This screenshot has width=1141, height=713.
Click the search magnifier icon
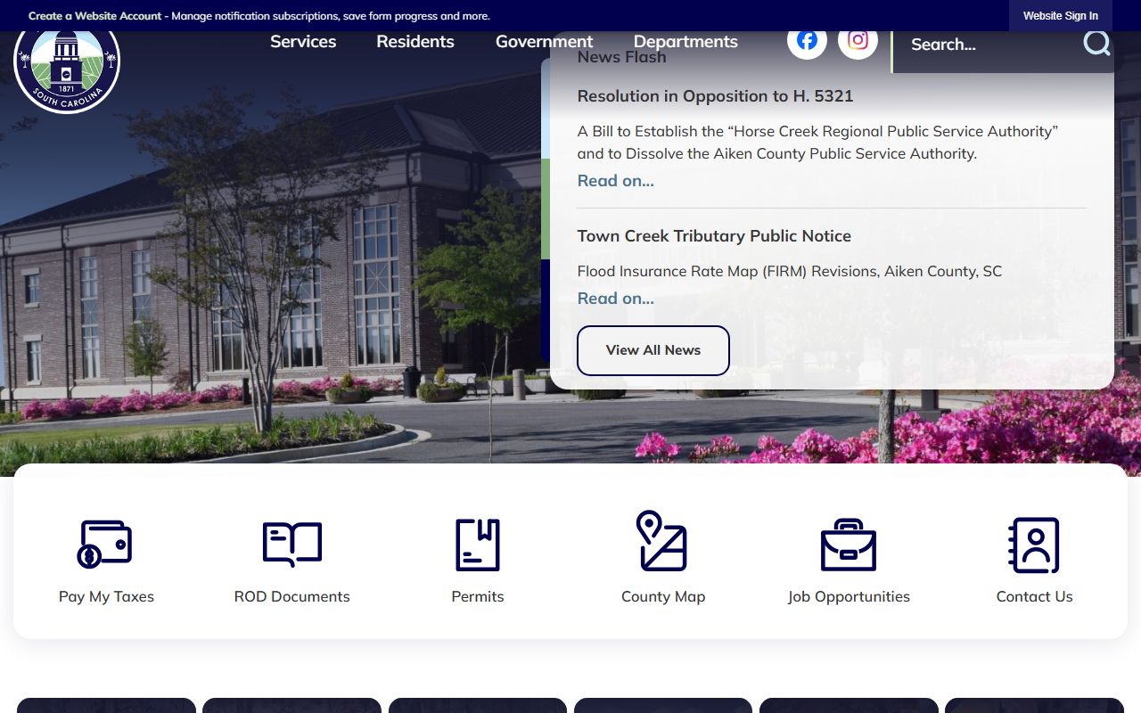[x=1096, y=43]
